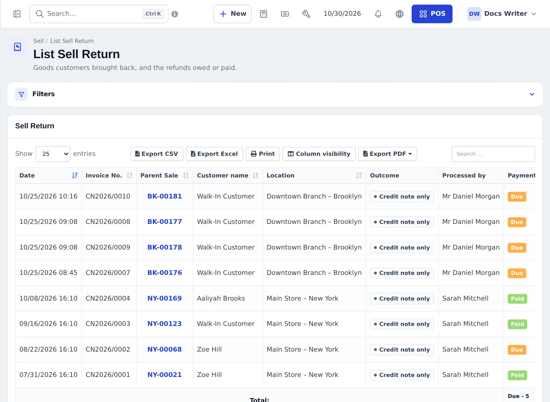Sort by Parent Sale column

[x=165, y=176]
